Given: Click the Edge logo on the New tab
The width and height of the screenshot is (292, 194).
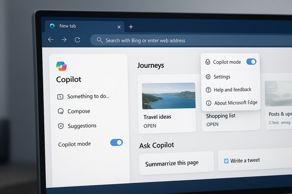Looking at the screenshot, I should pos(52,26).
